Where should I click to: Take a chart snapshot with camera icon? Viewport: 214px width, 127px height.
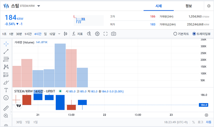[x=114, y=34]
